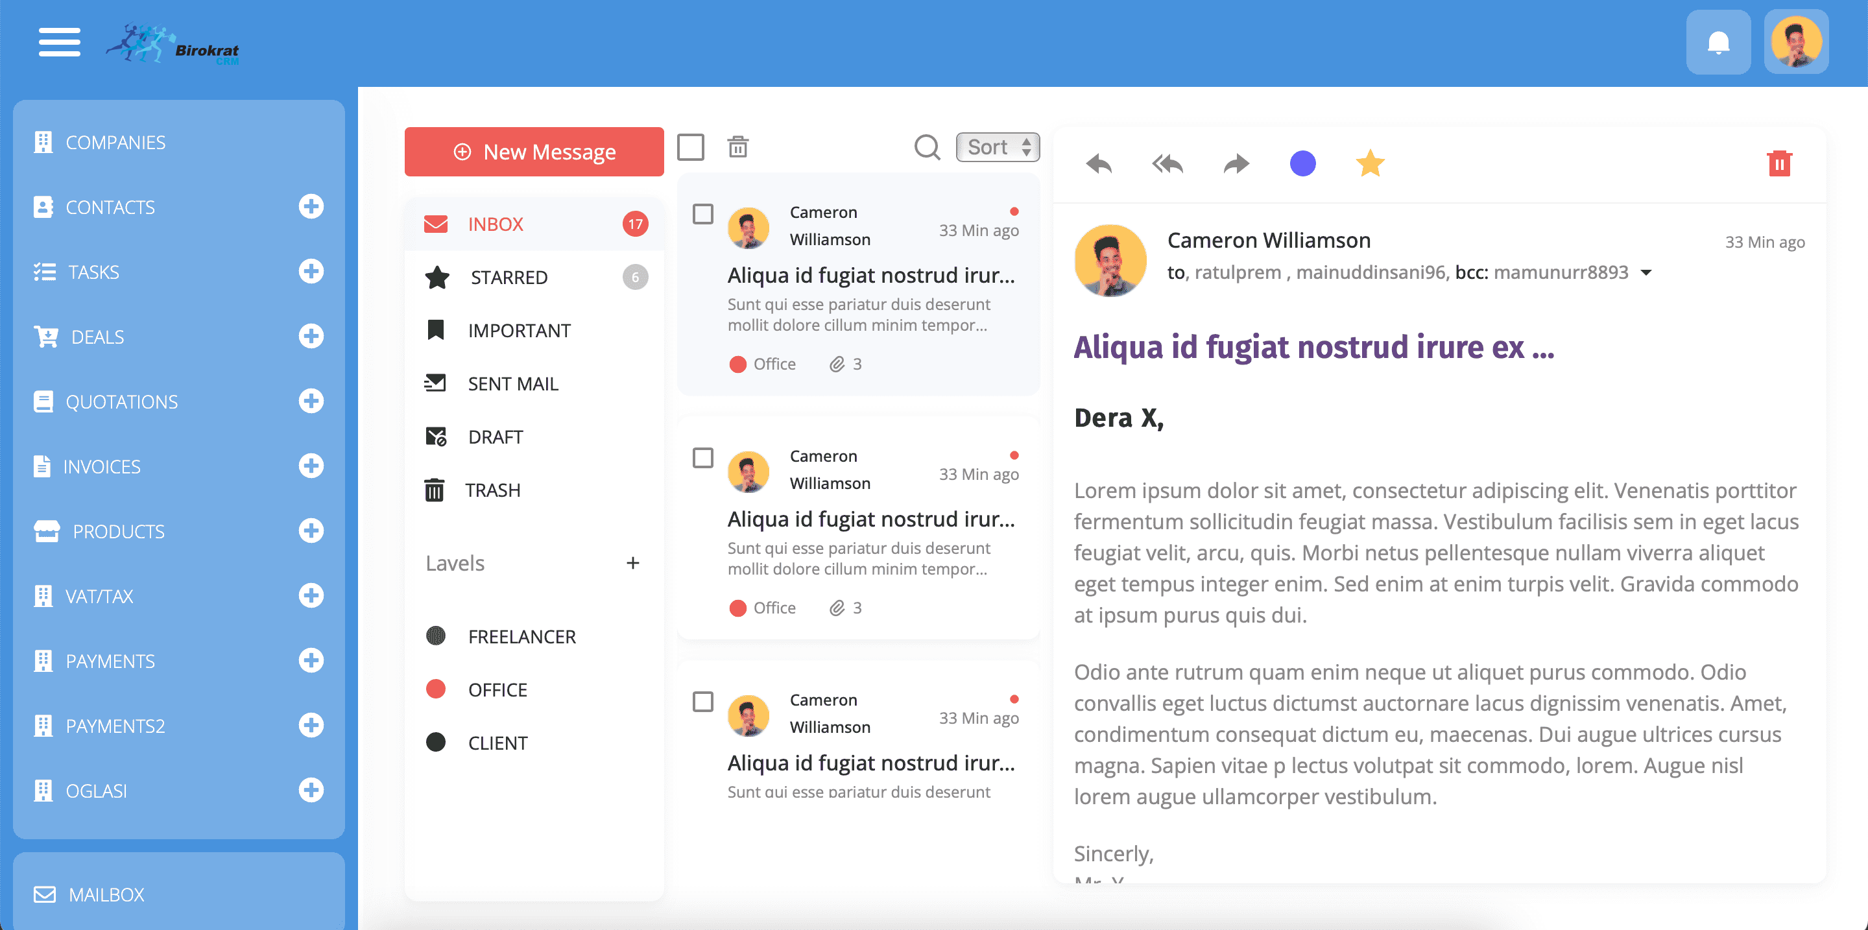Screen dimensions: 1868x930
Task: Click sender avatar in open email
Action: pos(1110,260)
